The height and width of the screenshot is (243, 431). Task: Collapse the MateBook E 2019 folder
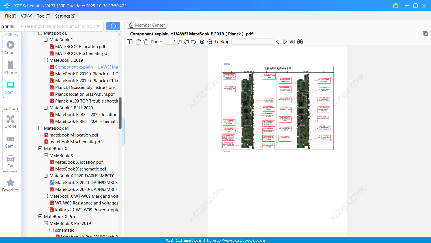coord(46,60)
